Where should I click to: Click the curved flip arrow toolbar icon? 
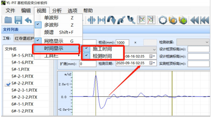coord(111,20)
